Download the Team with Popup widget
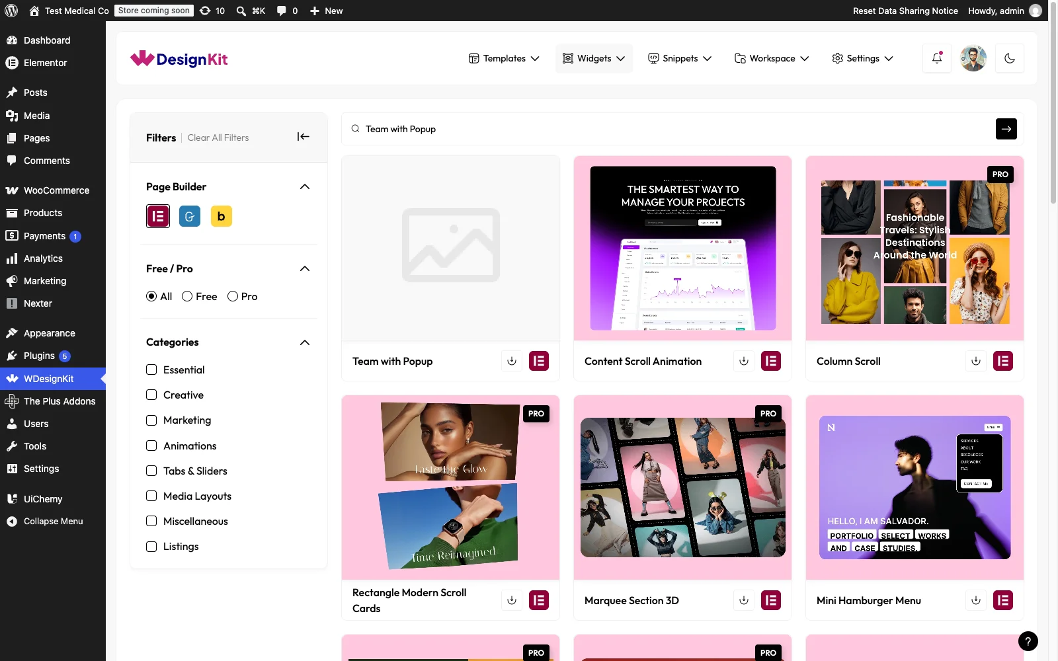The image size is (1058, 661). tap(512, 361)
